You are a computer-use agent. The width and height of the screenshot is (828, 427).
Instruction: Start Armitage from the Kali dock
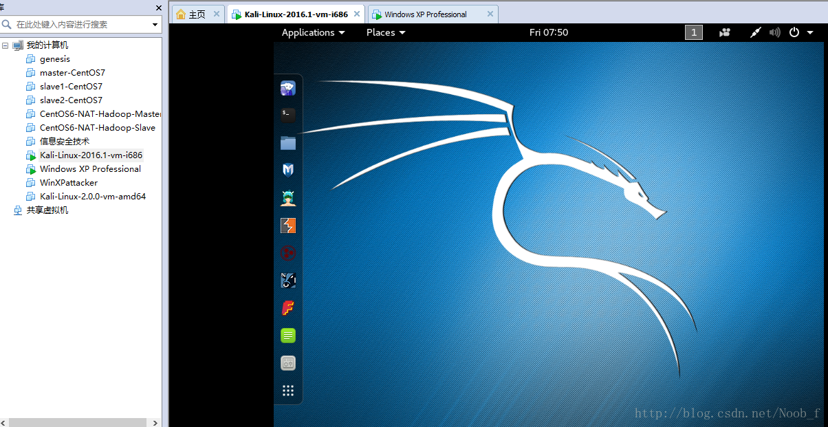tap(288, 198)
